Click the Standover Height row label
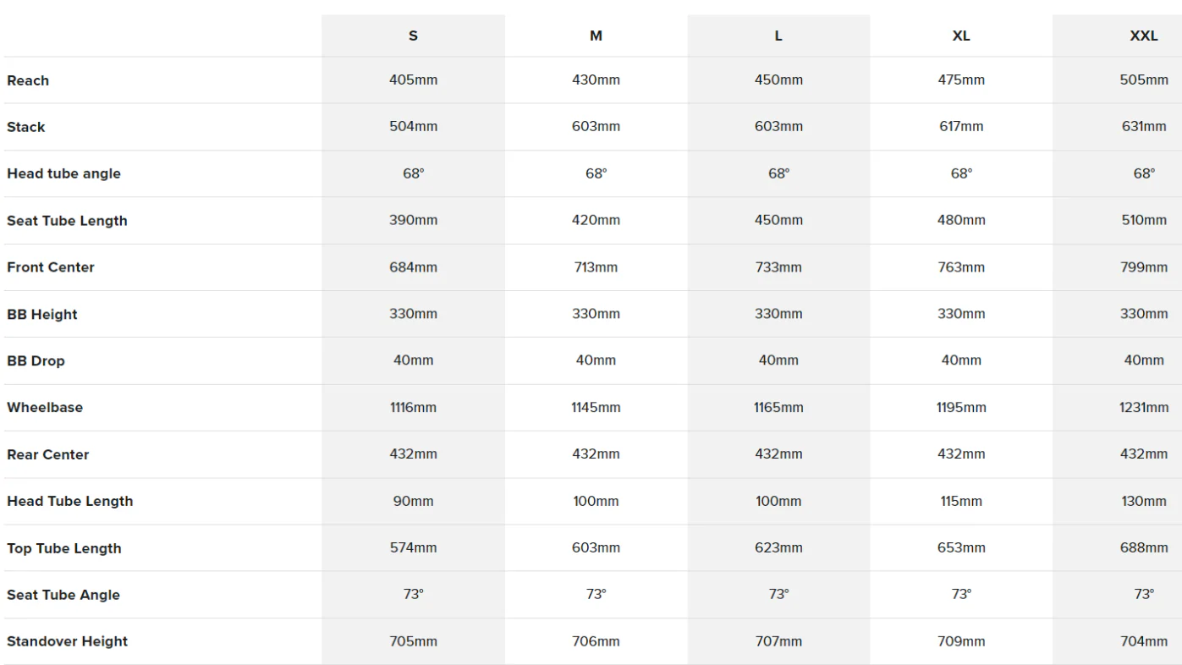Image resolution: width=1182 pixels, height=665 pixels. coord(67,641)
